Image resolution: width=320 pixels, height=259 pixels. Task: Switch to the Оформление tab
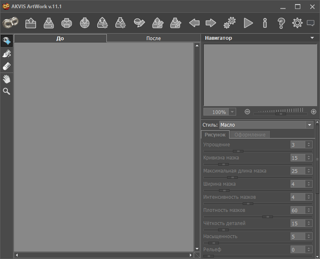[250, 135]
